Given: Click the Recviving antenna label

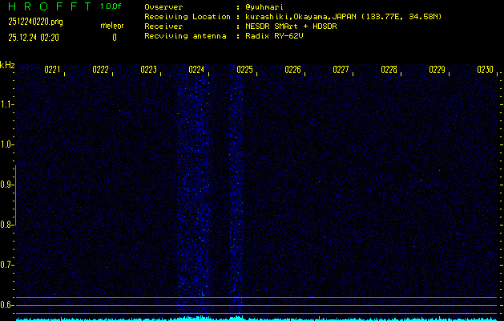Looking at the screenshot, I should click(185, 36).
